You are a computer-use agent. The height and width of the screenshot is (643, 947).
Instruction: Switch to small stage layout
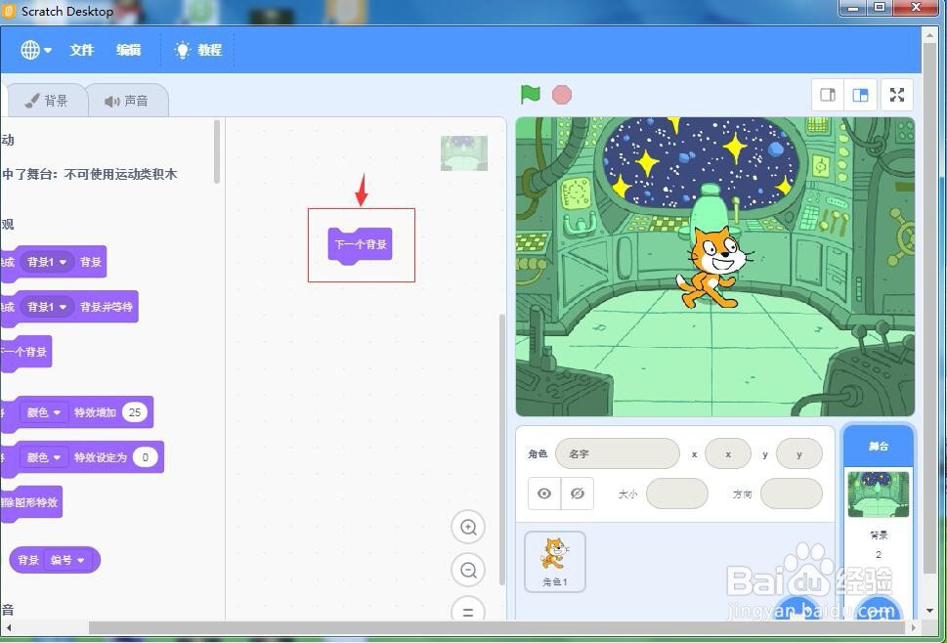828,95
